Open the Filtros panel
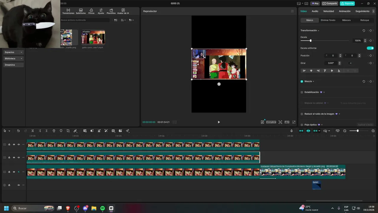 tap(91, 11)
